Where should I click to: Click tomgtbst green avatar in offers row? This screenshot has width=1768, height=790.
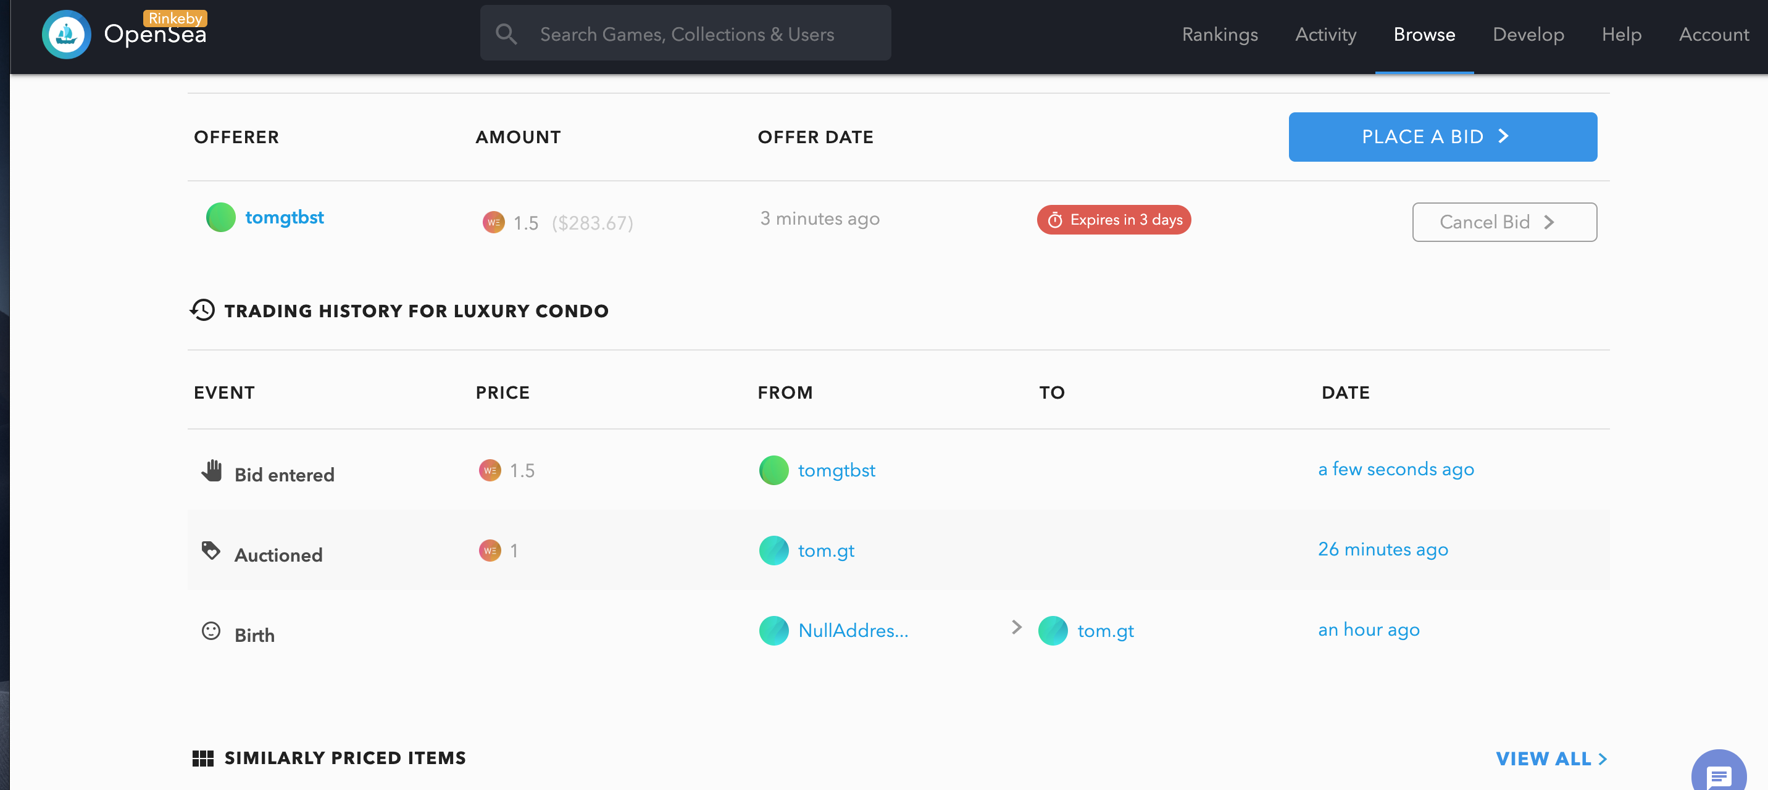tap(220, 218)
